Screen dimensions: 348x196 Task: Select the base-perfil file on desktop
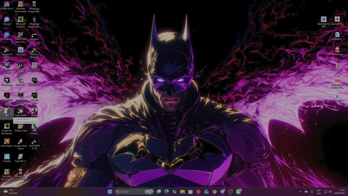337,21
